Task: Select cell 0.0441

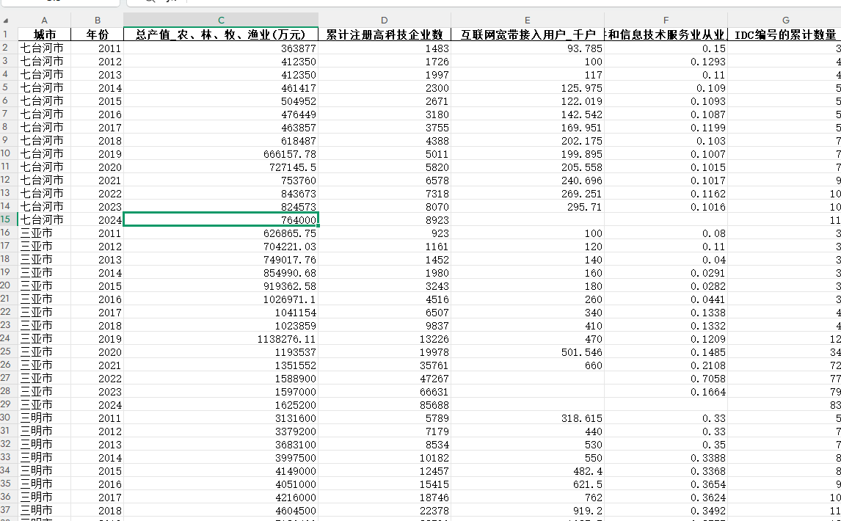Action: pyautogui.click(x=666, y=299)
